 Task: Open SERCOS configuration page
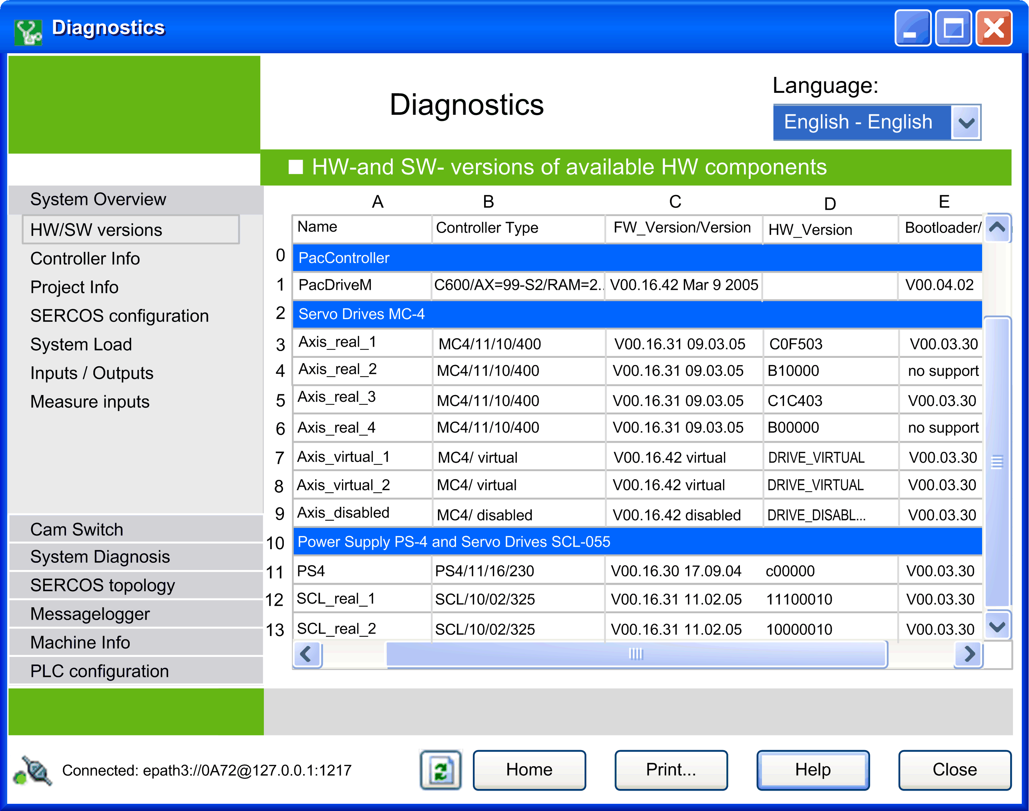[x=119, y=316]
